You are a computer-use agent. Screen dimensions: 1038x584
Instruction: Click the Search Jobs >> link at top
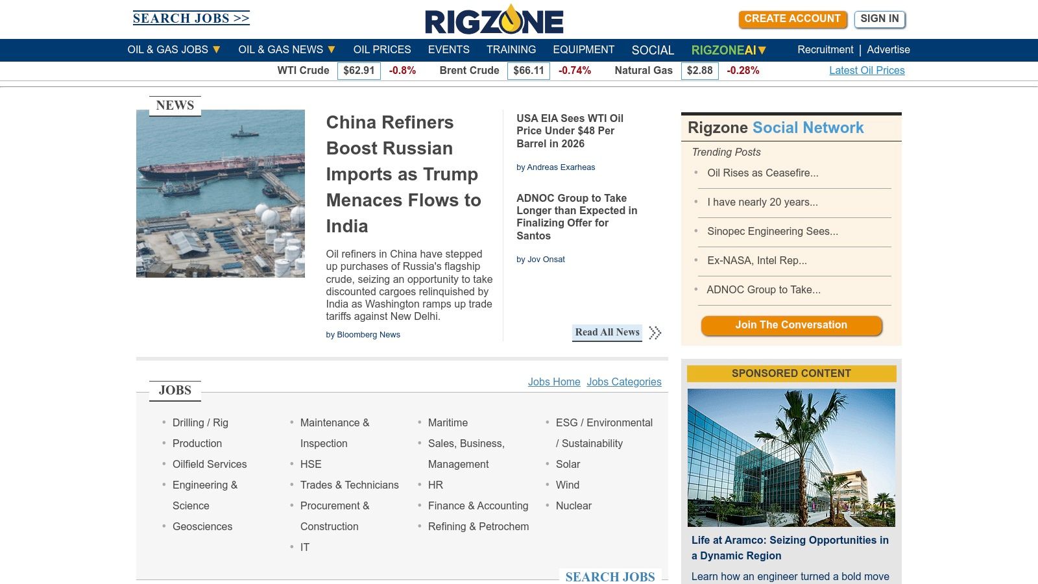point(191,18)
